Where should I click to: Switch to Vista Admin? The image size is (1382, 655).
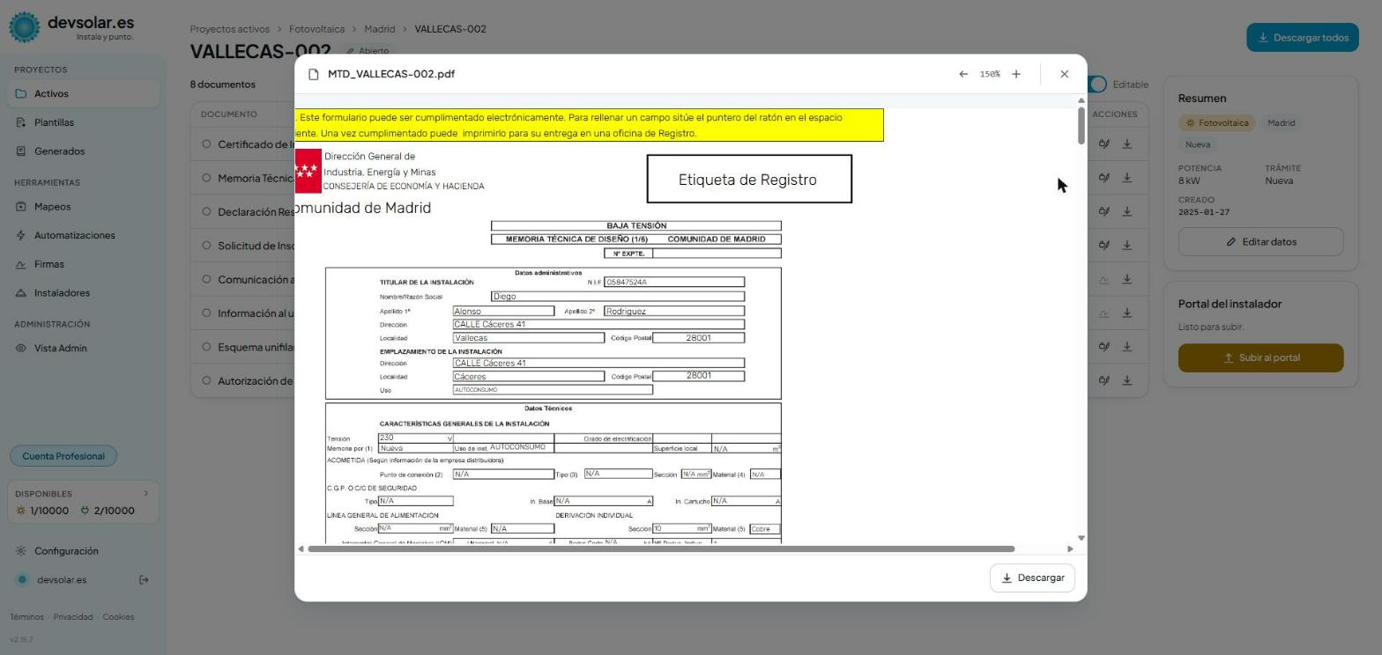(83, 348)
